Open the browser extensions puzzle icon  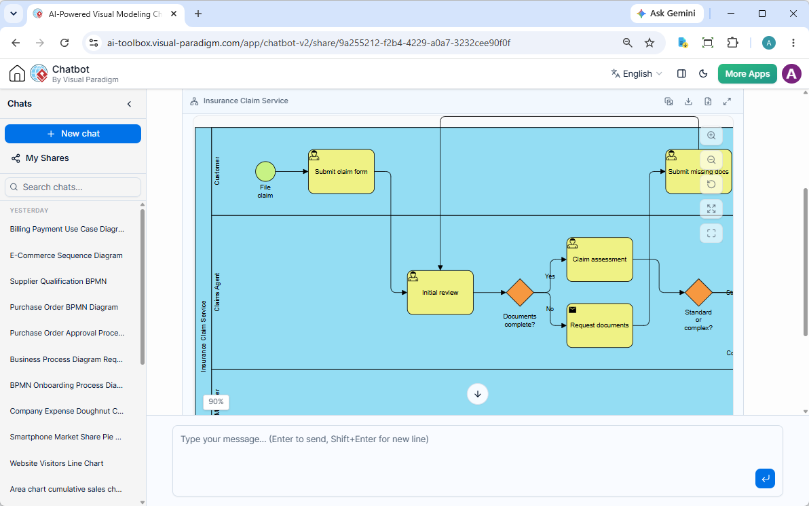732,43
